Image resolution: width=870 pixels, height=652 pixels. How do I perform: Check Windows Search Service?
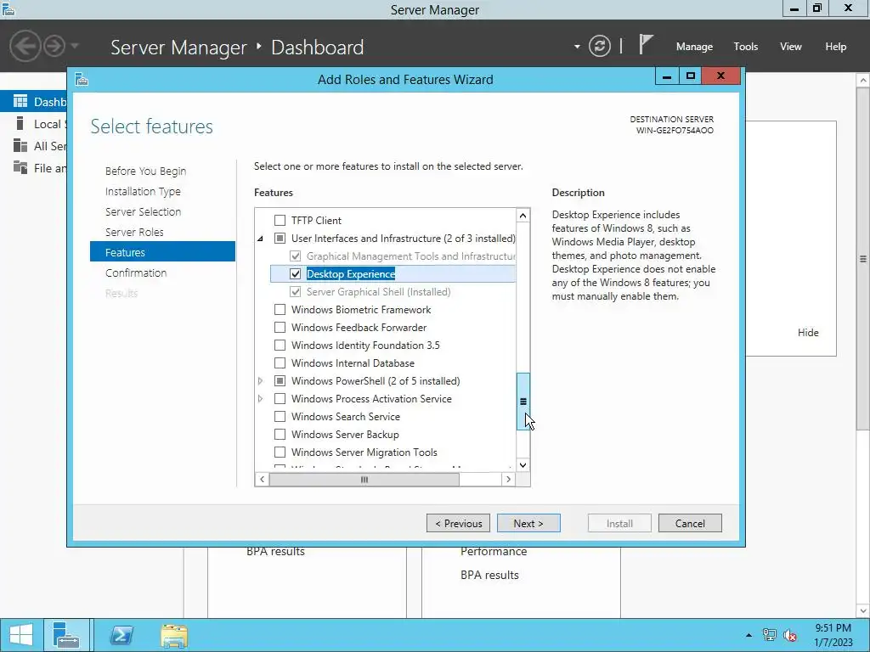coord(280,416)
